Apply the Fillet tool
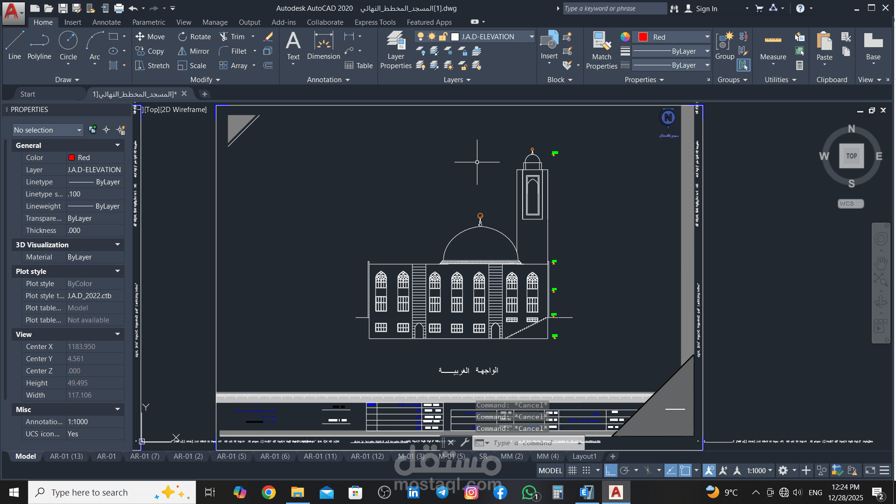This screenshot has width=896, height=504. click(233, 51)
